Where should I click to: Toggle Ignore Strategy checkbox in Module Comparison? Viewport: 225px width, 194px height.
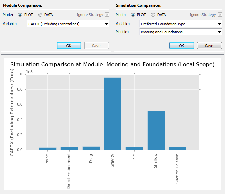(x=107, y=15)
